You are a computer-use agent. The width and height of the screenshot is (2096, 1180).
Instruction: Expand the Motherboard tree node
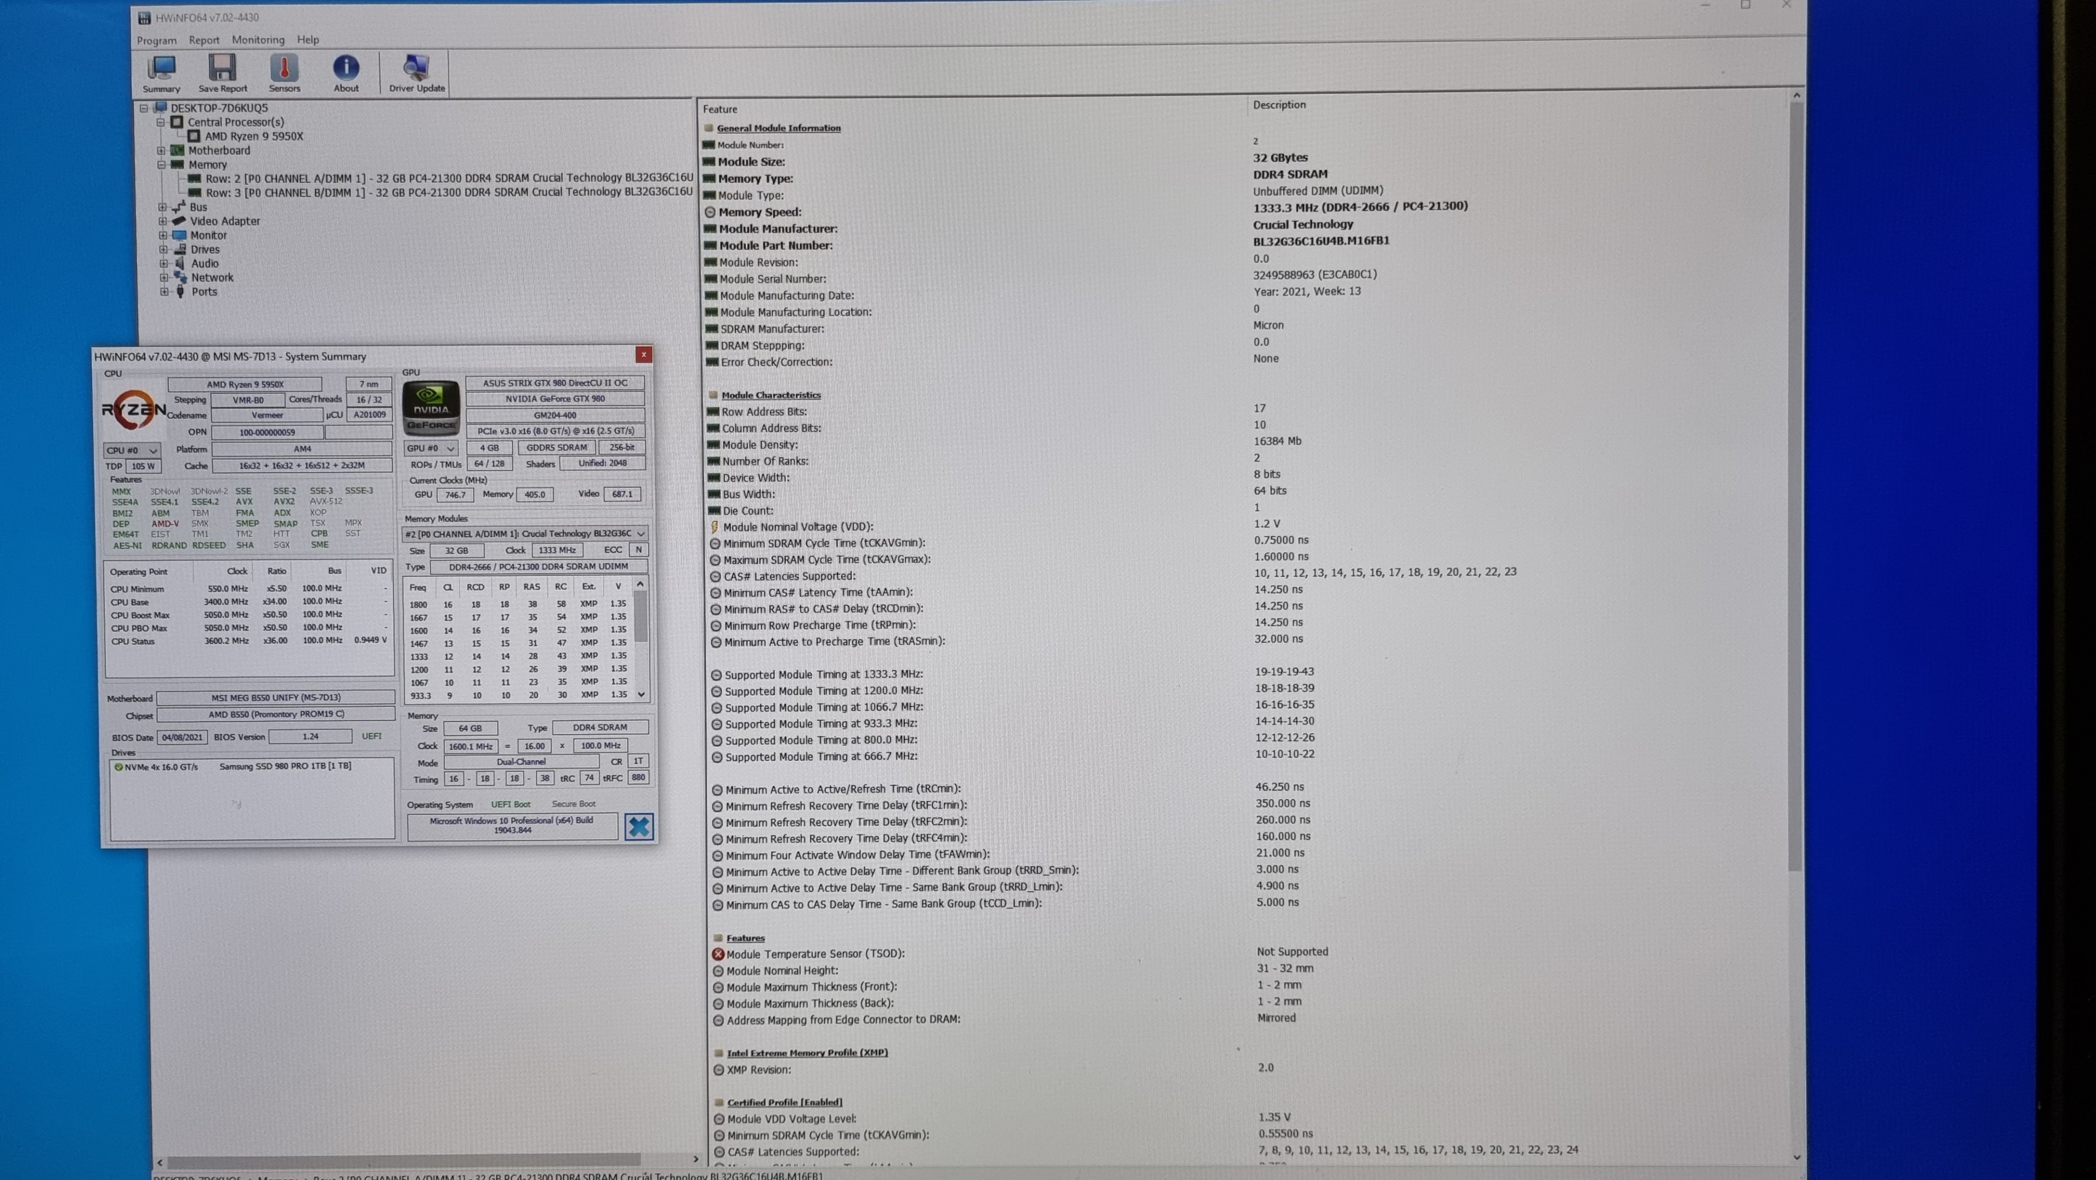[x=161, y=151]
